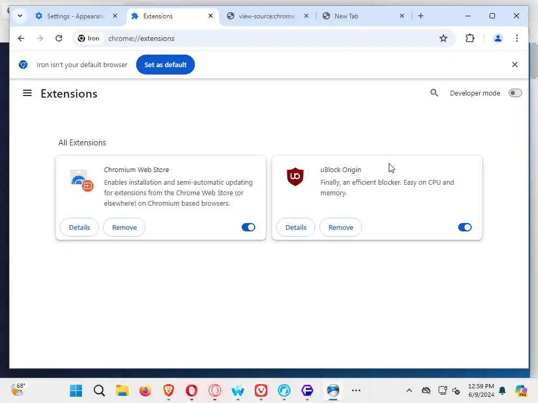Open the Extensions puzzle-piece toolbar menu
This screenshot has width=538, height=403.
coord(470,38)
